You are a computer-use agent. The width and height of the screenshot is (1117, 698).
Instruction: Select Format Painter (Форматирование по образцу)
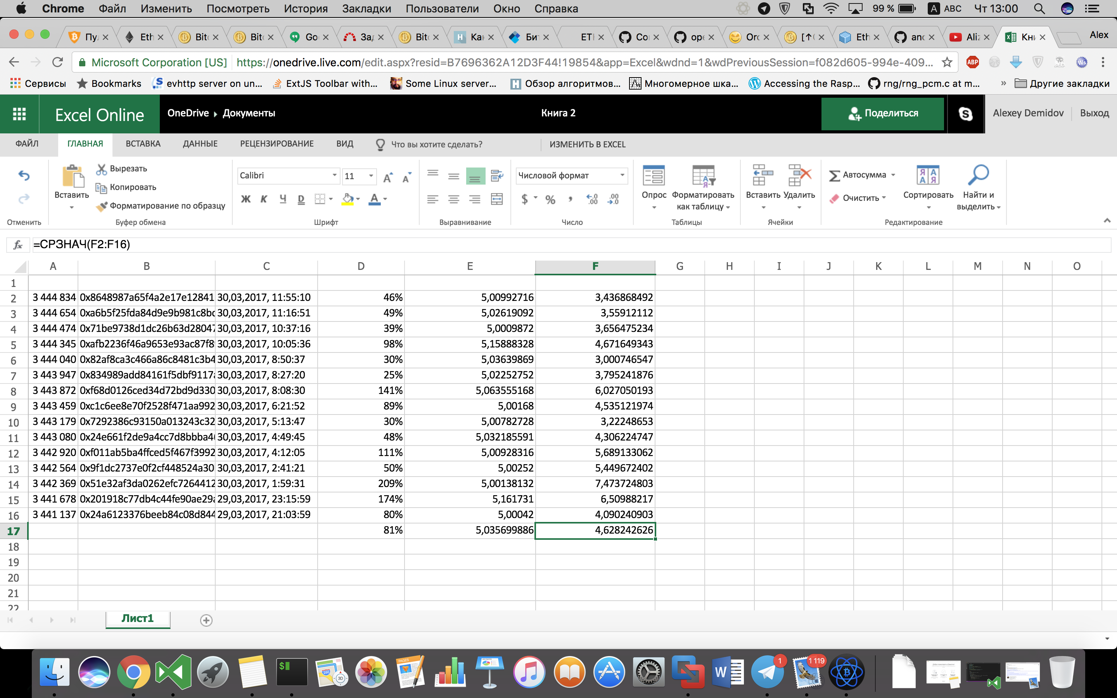tap(160, 206)
